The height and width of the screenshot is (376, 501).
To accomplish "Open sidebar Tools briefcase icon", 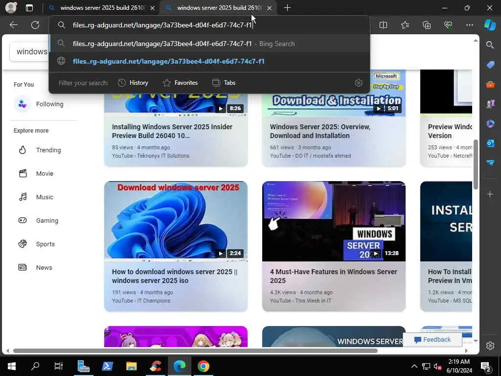I will click(x=490, y=84).
